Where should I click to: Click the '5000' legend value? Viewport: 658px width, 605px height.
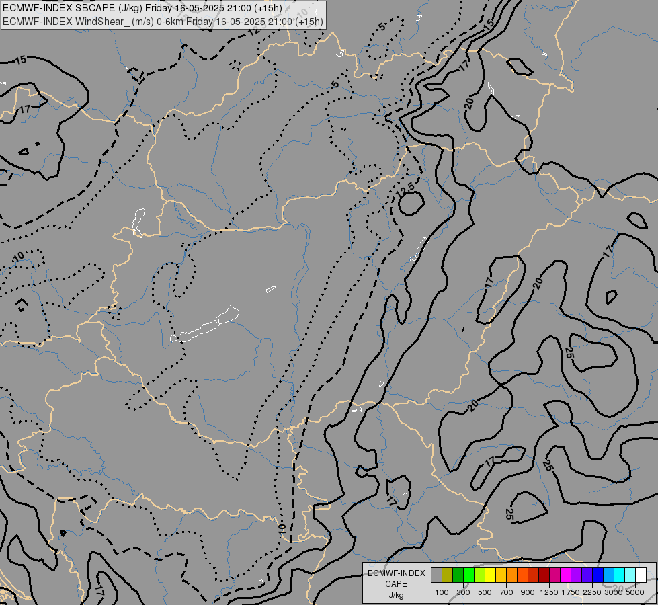[x=635, y=592]
